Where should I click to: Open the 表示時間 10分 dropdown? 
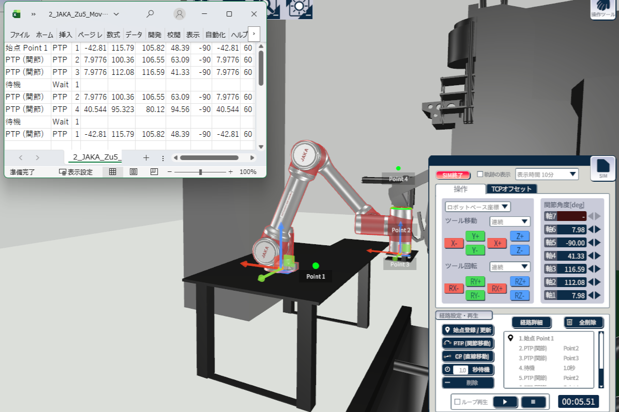coord(546,175)
